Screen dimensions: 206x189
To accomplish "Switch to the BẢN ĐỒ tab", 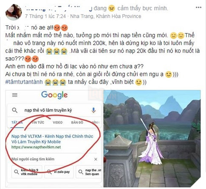I will 77,122.
